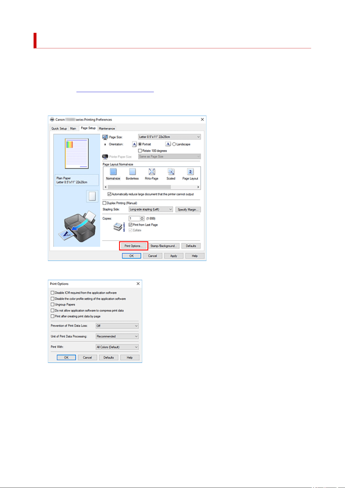The image size is (345, 488).
Task: Enable Rotate 180 degrees checkbox
Action: click(x=140, y=151)
